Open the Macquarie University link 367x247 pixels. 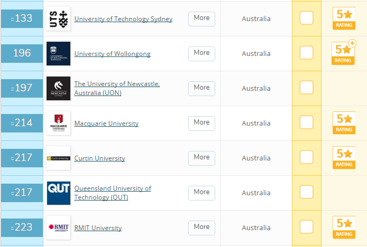(x=106, y=123)
